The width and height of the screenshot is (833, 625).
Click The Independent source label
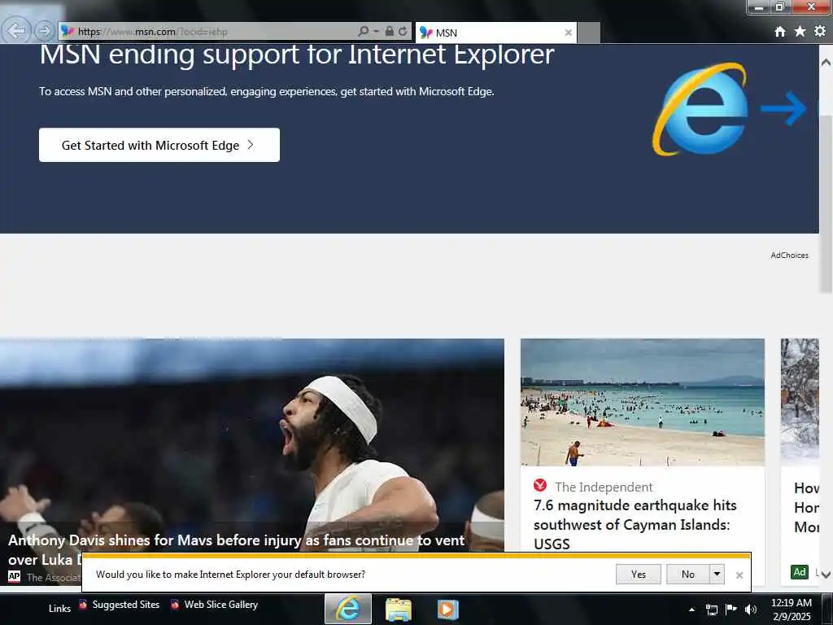(x=604, y=487)
